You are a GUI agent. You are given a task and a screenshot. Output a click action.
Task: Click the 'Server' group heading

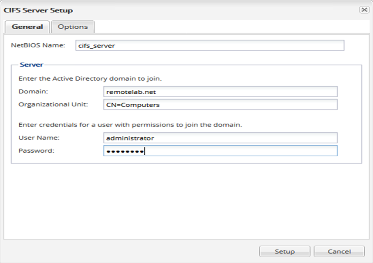point(31,65)
